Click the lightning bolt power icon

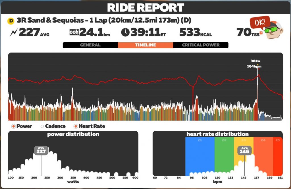click(14, 32)
